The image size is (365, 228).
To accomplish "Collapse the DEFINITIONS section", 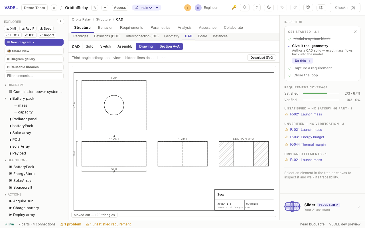I will (x=5, y=160).
